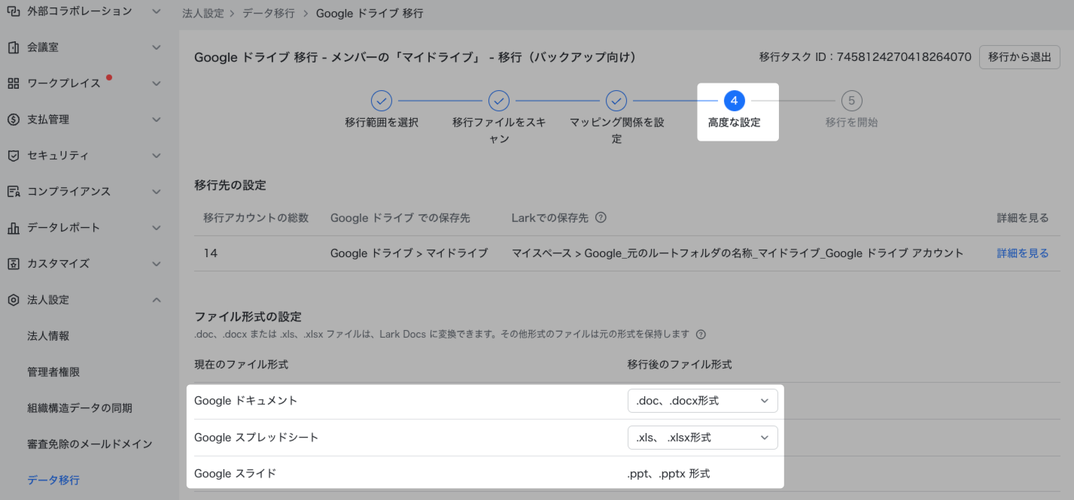Click the コンプライアンス icon in sidebar
Image resolution: width=1074 pixels, height=500 pixels.
coord(13,192)
